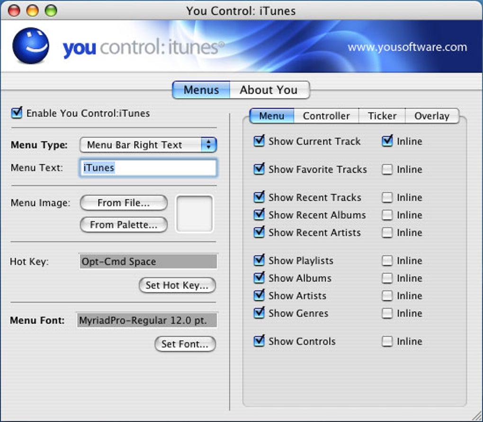Viewport: 483px width, 422px height.
Task: Enable Inline for Show Recent Tracks
Action: 387,197
